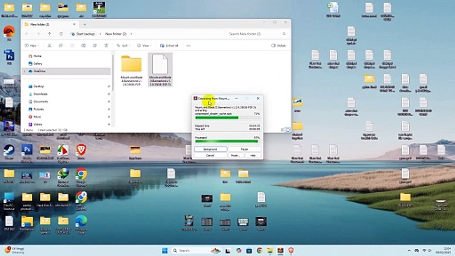Screen dimensions: 455x256
Task: Open the Steam desktop icon
Action: 9,152
